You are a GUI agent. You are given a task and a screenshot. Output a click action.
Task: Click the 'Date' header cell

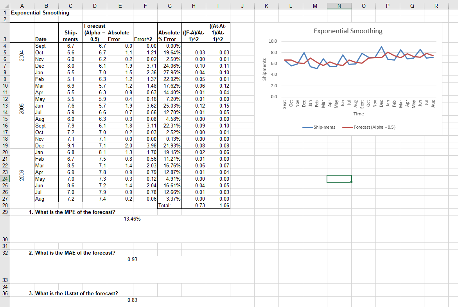(x=46, y=32)
